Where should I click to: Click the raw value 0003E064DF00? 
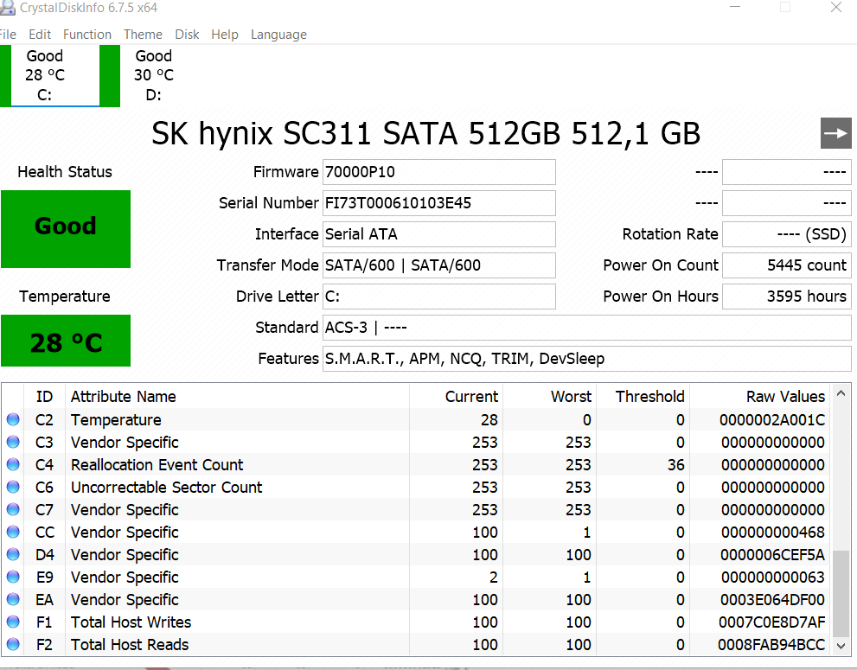772,599
